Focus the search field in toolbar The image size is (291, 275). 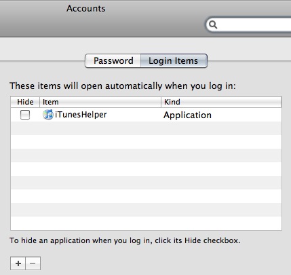coord(248,24)
